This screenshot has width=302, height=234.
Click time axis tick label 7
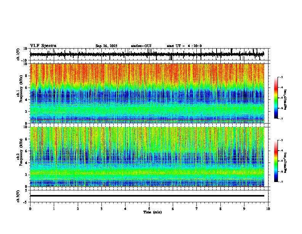(x=197, y=209)
